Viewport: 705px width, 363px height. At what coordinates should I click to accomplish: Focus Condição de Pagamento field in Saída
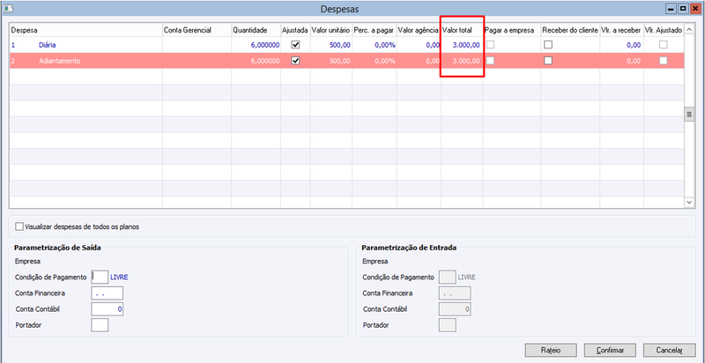[100, 277]
